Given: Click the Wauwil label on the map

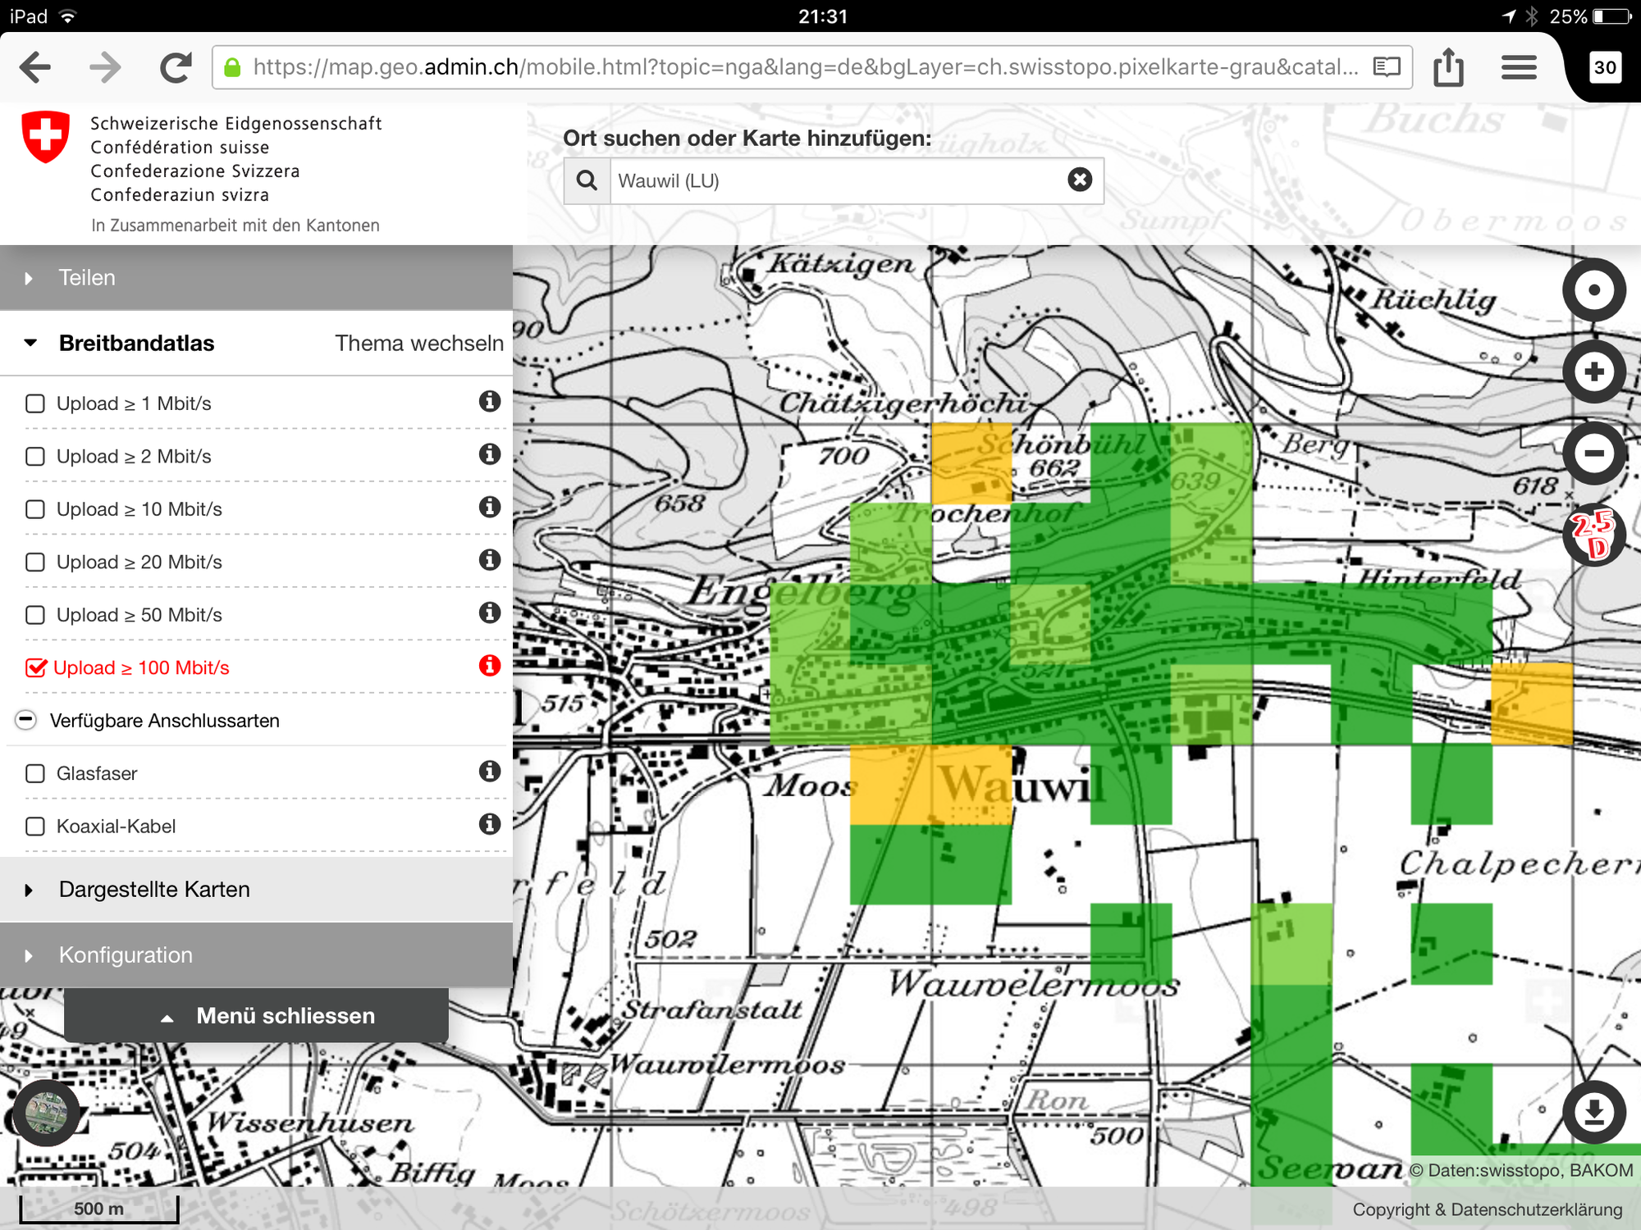Looking at the screenshot, I should click(1022, 785).
